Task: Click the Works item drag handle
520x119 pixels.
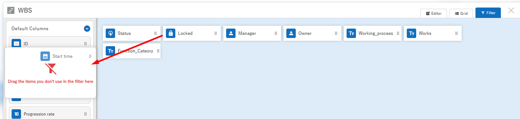Action: click(456, 33)
